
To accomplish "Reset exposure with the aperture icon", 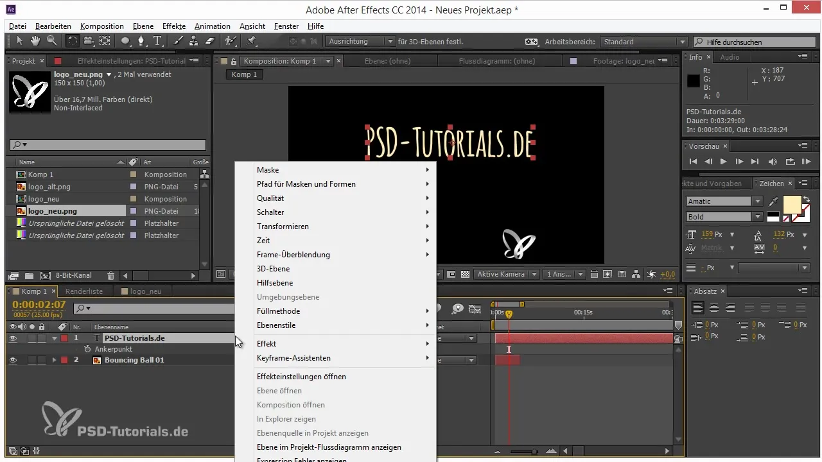I will pos(651,274).
